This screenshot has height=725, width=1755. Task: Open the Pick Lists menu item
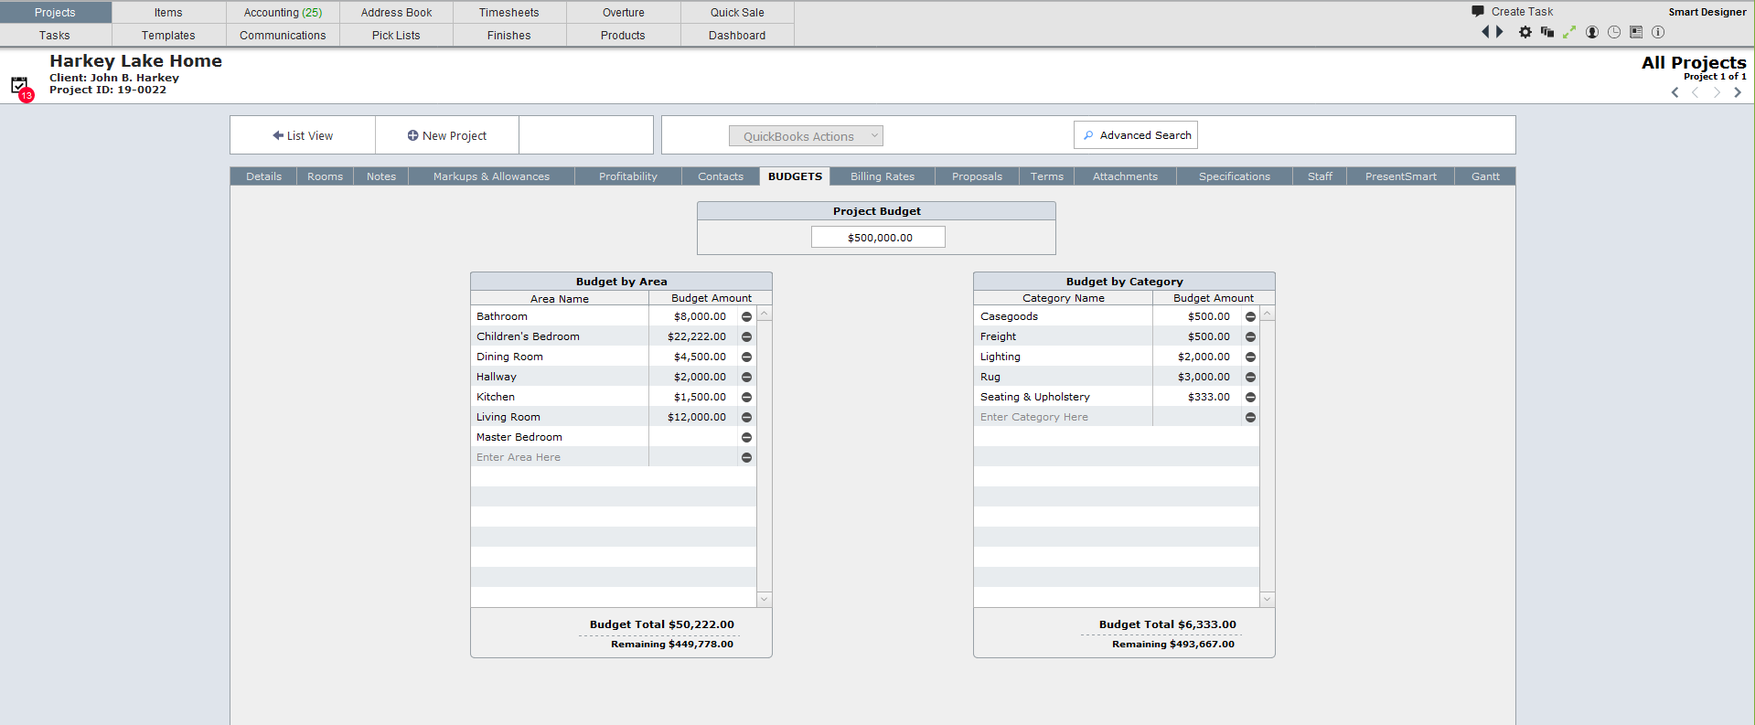pyautogui.click(x=396, y=35)
